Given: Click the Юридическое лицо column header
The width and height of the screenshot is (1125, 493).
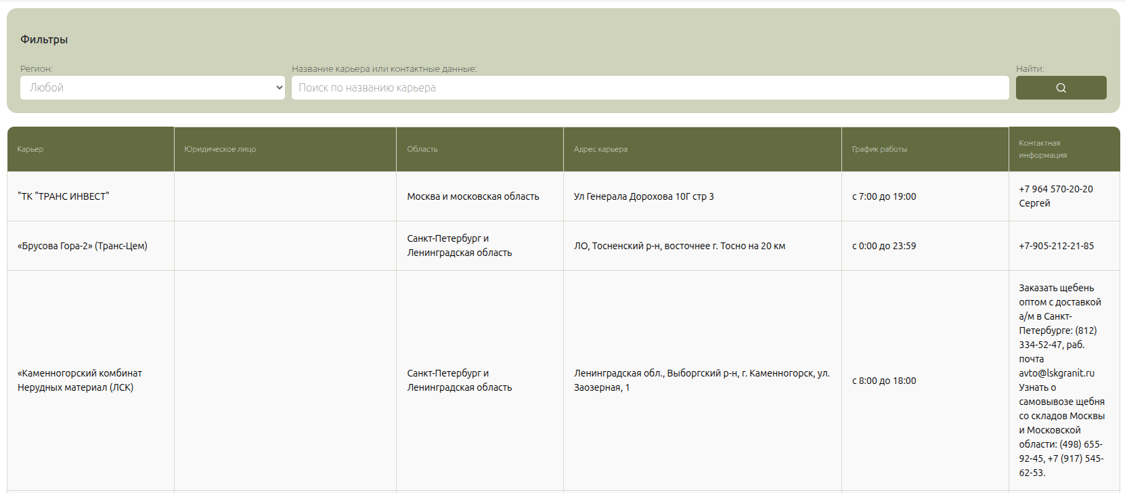Looking at the screenshot, I should (220, 149).
